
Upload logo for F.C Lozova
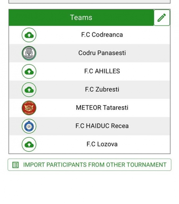pyautogui.click(x=29, y=144)
